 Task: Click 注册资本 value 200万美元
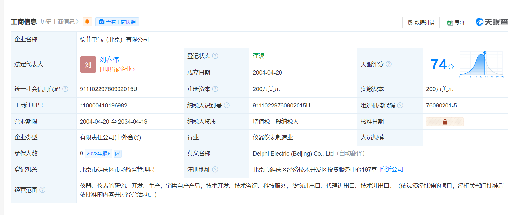coord(266,89)
